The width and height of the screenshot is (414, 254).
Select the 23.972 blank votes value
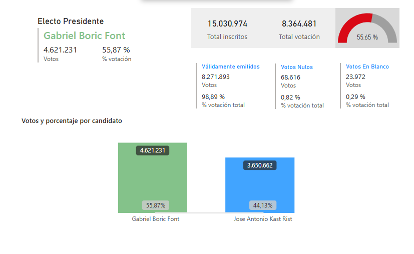tap(355, 76)
